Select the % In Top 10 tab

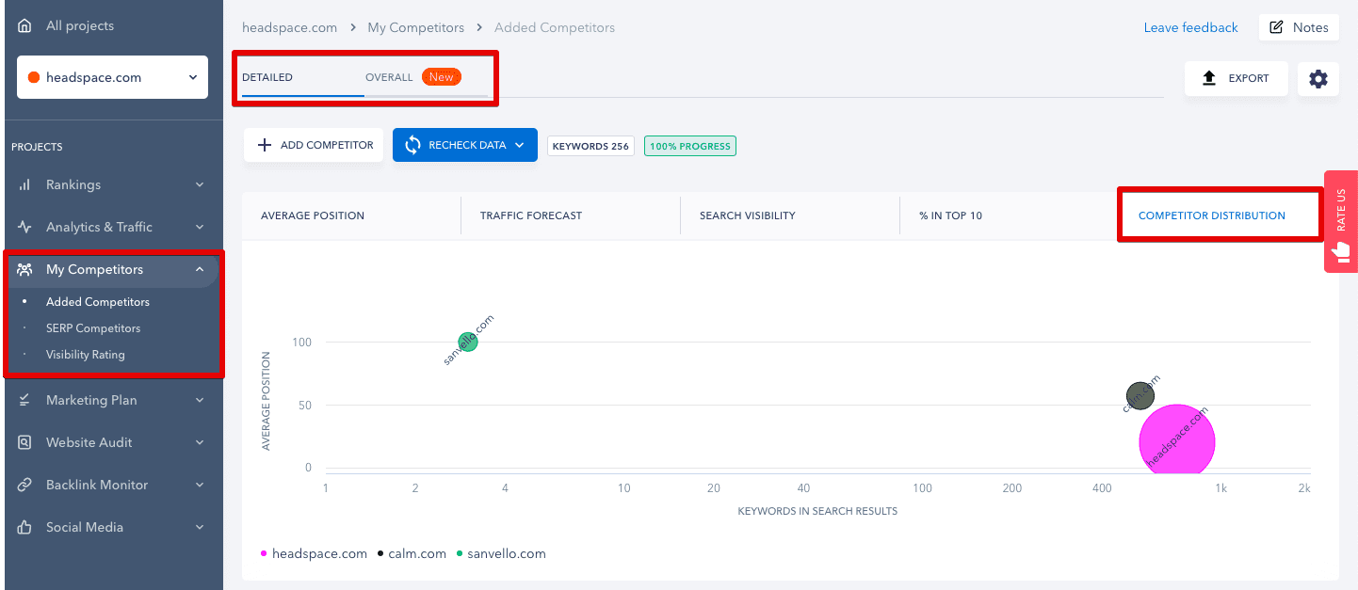tap(951, 215)
